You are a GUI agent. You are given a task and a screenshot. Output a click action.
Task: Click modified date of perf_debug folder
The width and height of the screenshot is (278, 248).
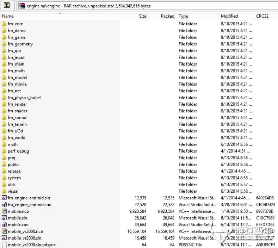(235, 151)
